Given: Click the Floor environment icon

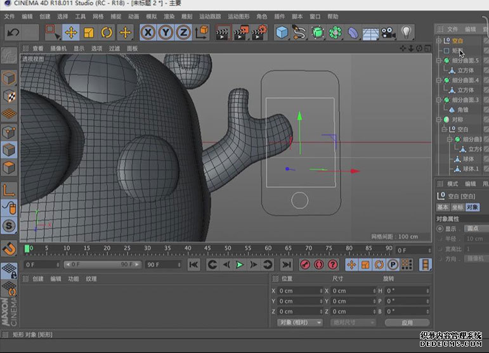Looking at the screenshot, I should [x=370, y=32].
